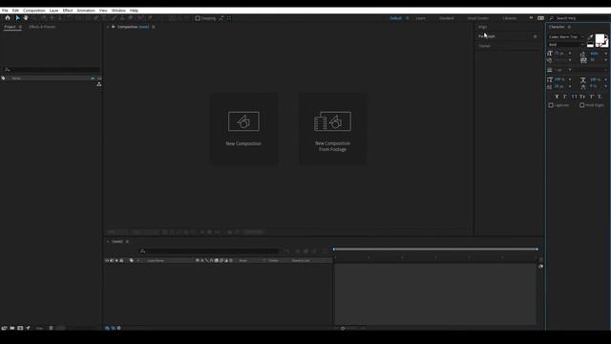Open the Paragraph panel menu
This screenshot has height=344, width=611.
pos(535,36)
